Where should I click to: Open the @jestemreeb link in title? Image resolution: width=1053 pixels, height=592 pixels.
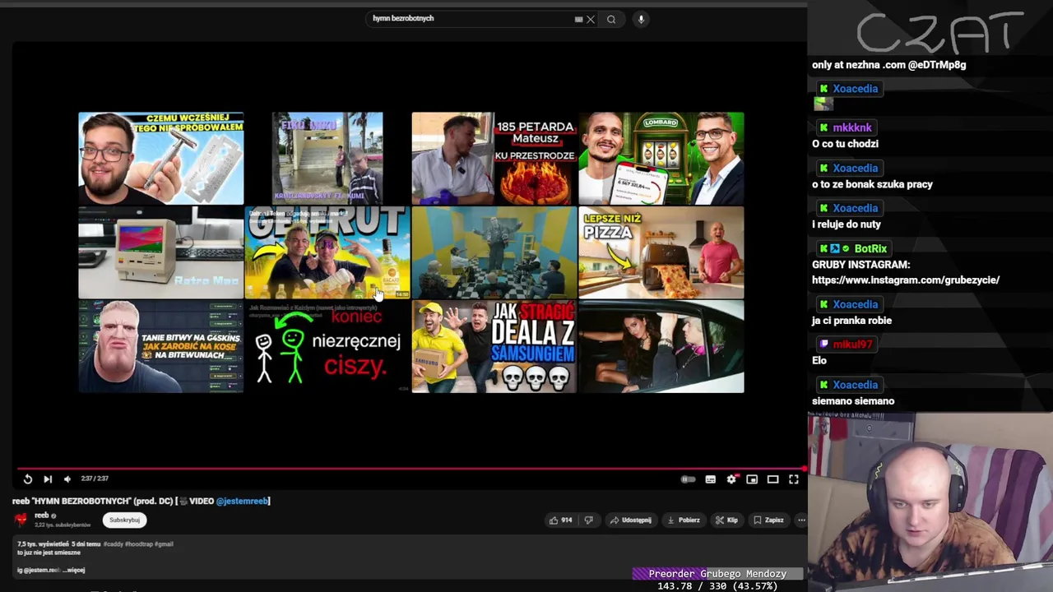242,501
